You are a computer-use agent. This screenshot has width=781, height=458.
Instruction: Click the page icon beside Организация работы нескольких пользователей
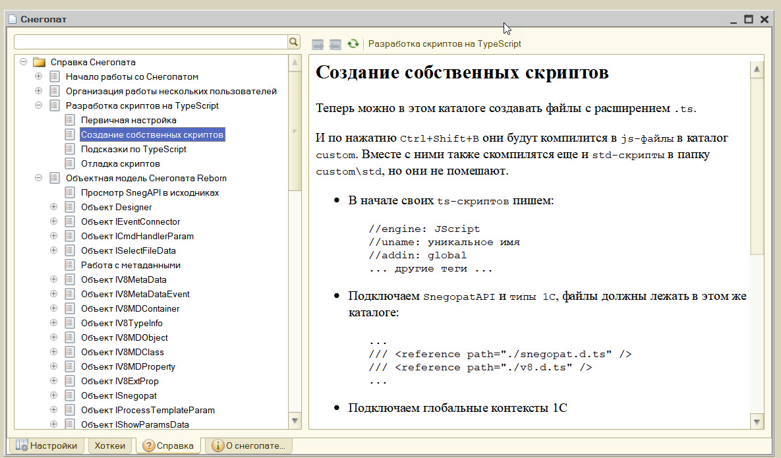(55, 91)
